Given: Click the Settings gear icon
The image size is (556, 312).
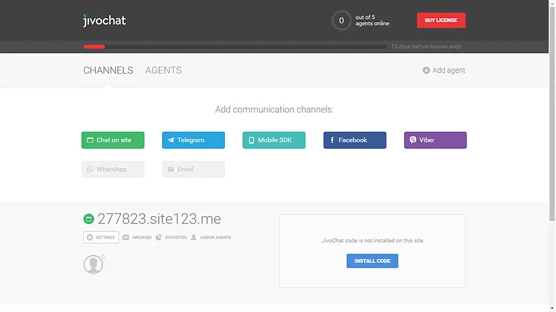Looking at the screenshot, I should click(x=90, y=237).
